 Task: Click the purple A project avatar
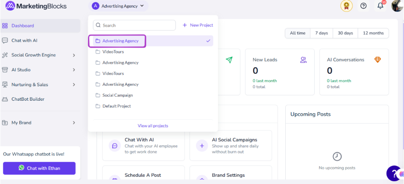pos(95,6)
